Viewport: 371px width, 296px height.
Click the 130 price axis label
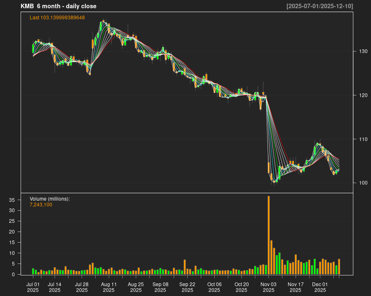[x=361, y=51]
